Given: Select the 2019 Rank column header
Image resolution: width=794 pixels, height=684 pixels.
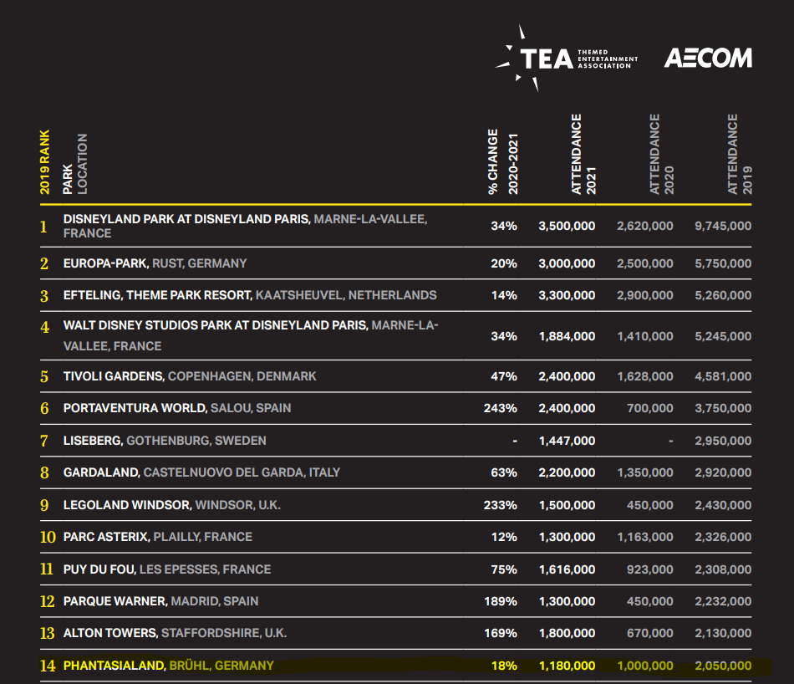Looking at the screenshot, I should click(x=45, y=161).
